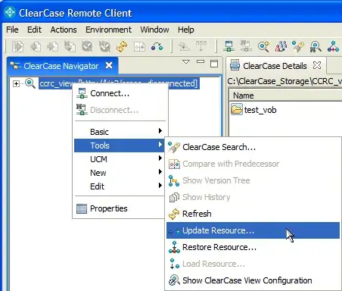Viewport: 342px width, 291px height.
Task: Click the greyed Disconnect toolbar icon
Action: (x=246, y=46)
